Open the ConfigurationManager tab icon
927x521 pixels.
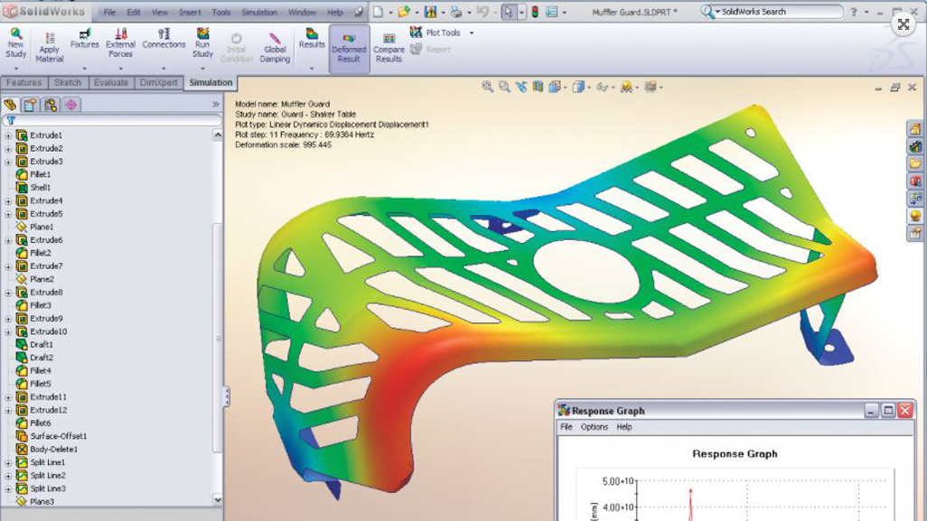pos(51,105)
